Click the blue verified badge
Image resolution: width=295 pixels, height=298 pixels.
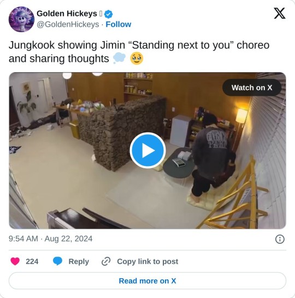(109, 14)
